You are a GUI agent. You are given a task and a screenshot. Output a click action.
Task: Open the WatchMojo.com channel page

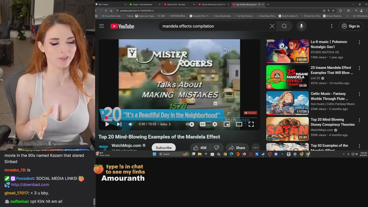(x=126, y=145)
